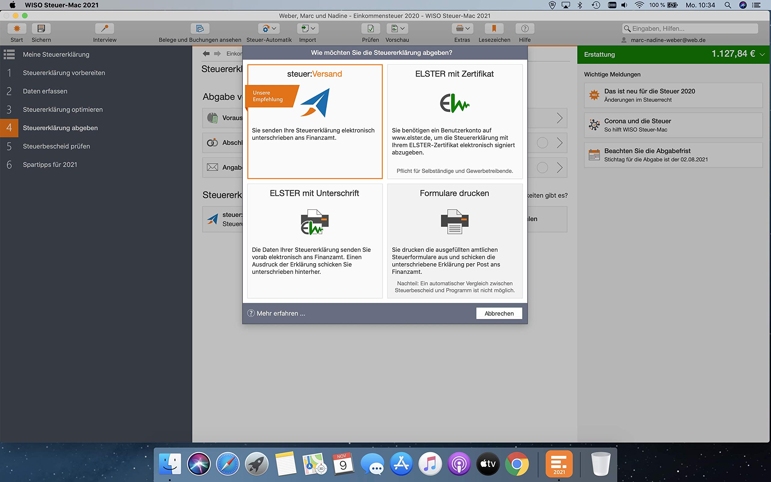Launch Safari from the Dock
The height and width of the screenshot is (482, 771).
pyautogui.click(x=227, y=464)
